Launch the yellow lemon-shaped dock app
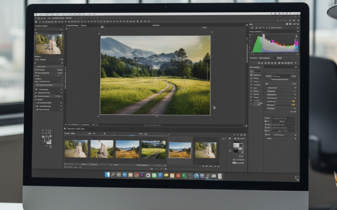The width and height of the screenshot is (337, 210). (166, 176)
